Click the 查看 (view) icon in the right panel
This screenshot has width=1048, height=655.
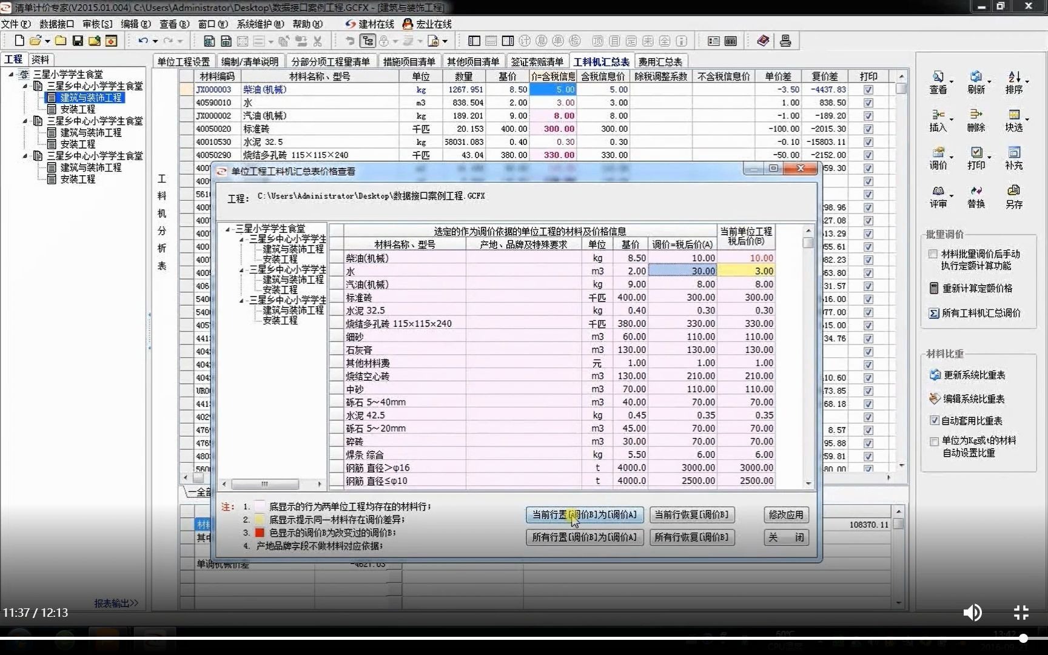(938, 77)
